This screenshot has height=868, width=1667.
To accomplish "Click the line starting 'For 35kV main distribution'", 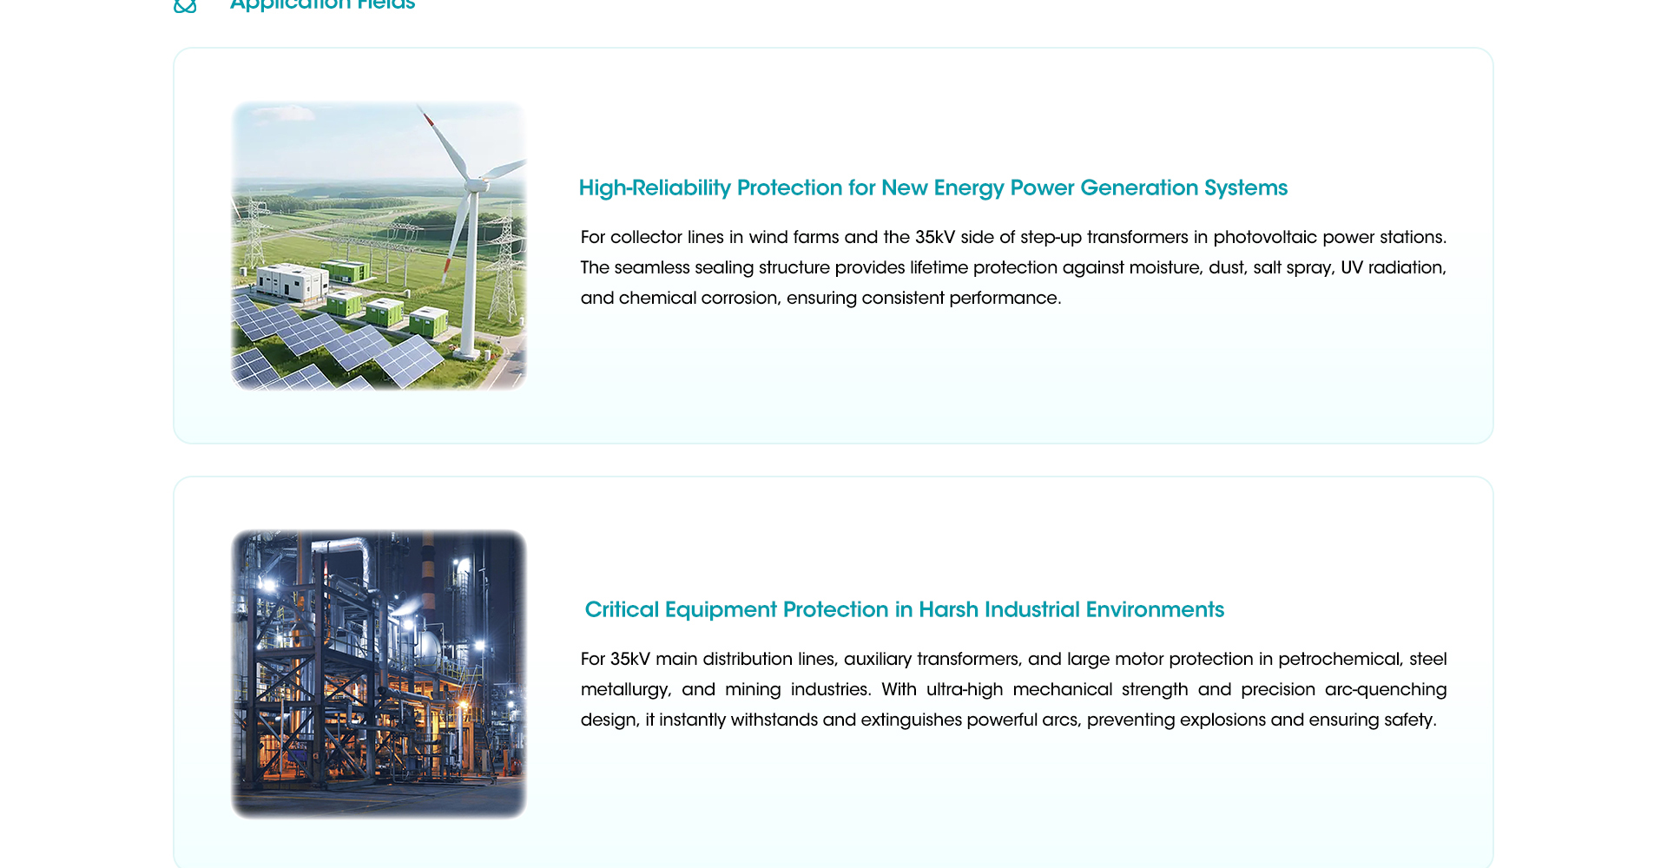I will (x=1012, y=659).
